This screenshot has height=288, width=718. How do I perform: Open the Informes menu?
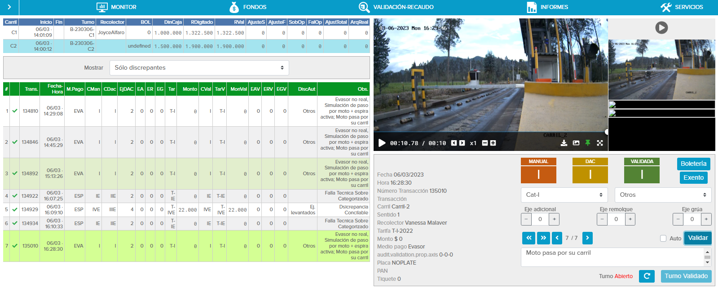pyautogui.click(x=547, y=7)
